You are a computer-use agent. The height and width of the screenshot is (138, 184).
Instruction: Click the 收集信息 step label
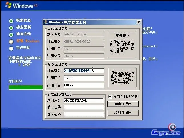23,20
